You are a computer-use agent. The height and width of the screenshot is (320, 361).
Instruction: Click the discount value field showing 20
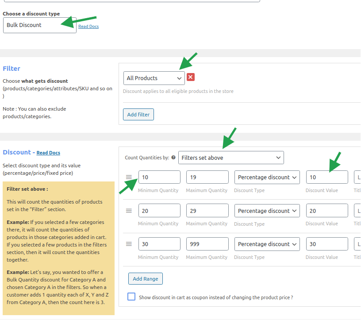coord(326,211)
